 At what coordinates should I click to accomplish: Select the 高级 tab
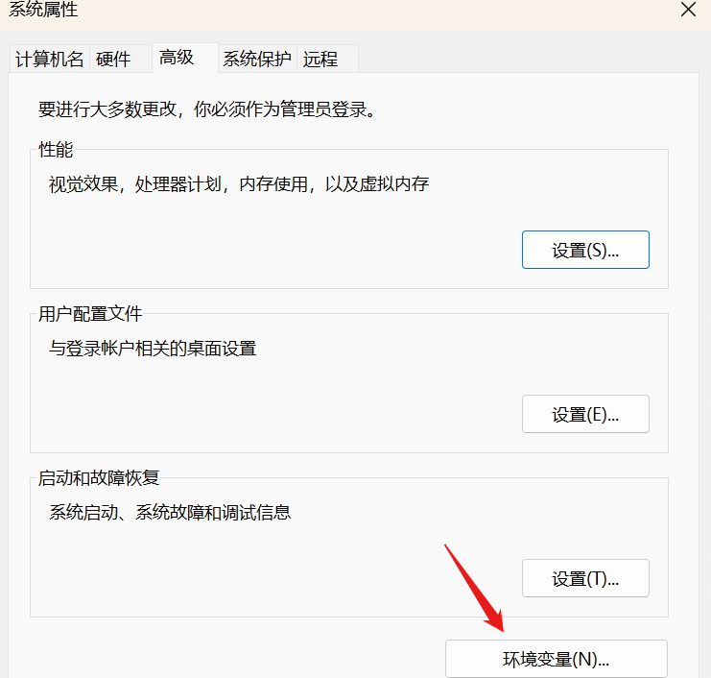177,58
